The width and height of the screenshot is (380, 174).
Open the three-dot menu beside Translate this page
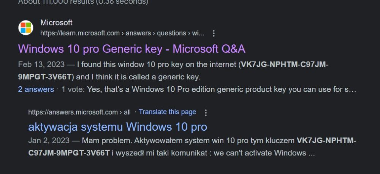click(206, 113)
